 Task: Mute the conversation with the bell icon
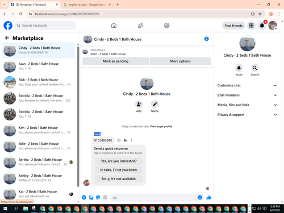[239, 68]
